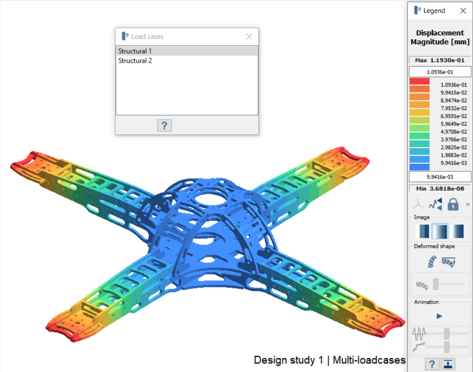Viewport: 473px width, 372px height.
Task: Click the coordinate system axes icon
Action: coord(418,205)
